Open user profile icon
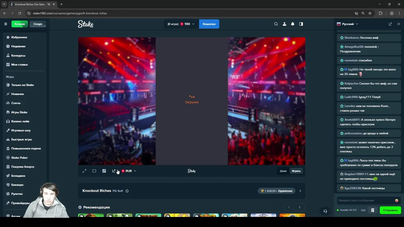This screenshot has height=227, width=404. [x=284, y=24]
